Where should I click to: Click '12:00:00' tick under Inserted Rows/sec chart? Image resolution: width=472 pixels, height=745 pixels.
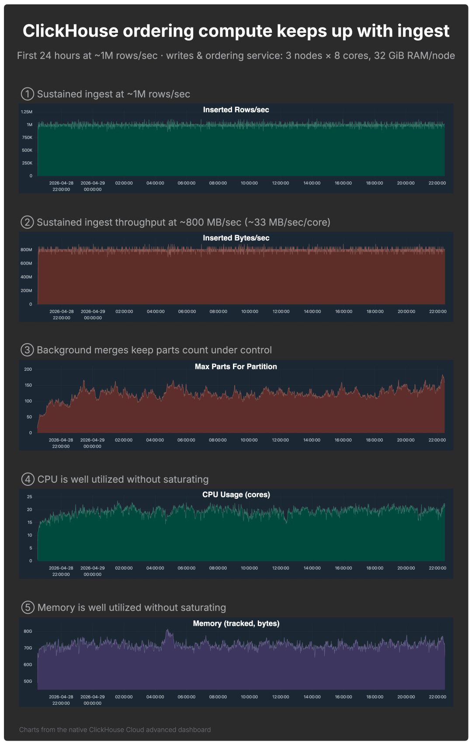click(281, 183)
